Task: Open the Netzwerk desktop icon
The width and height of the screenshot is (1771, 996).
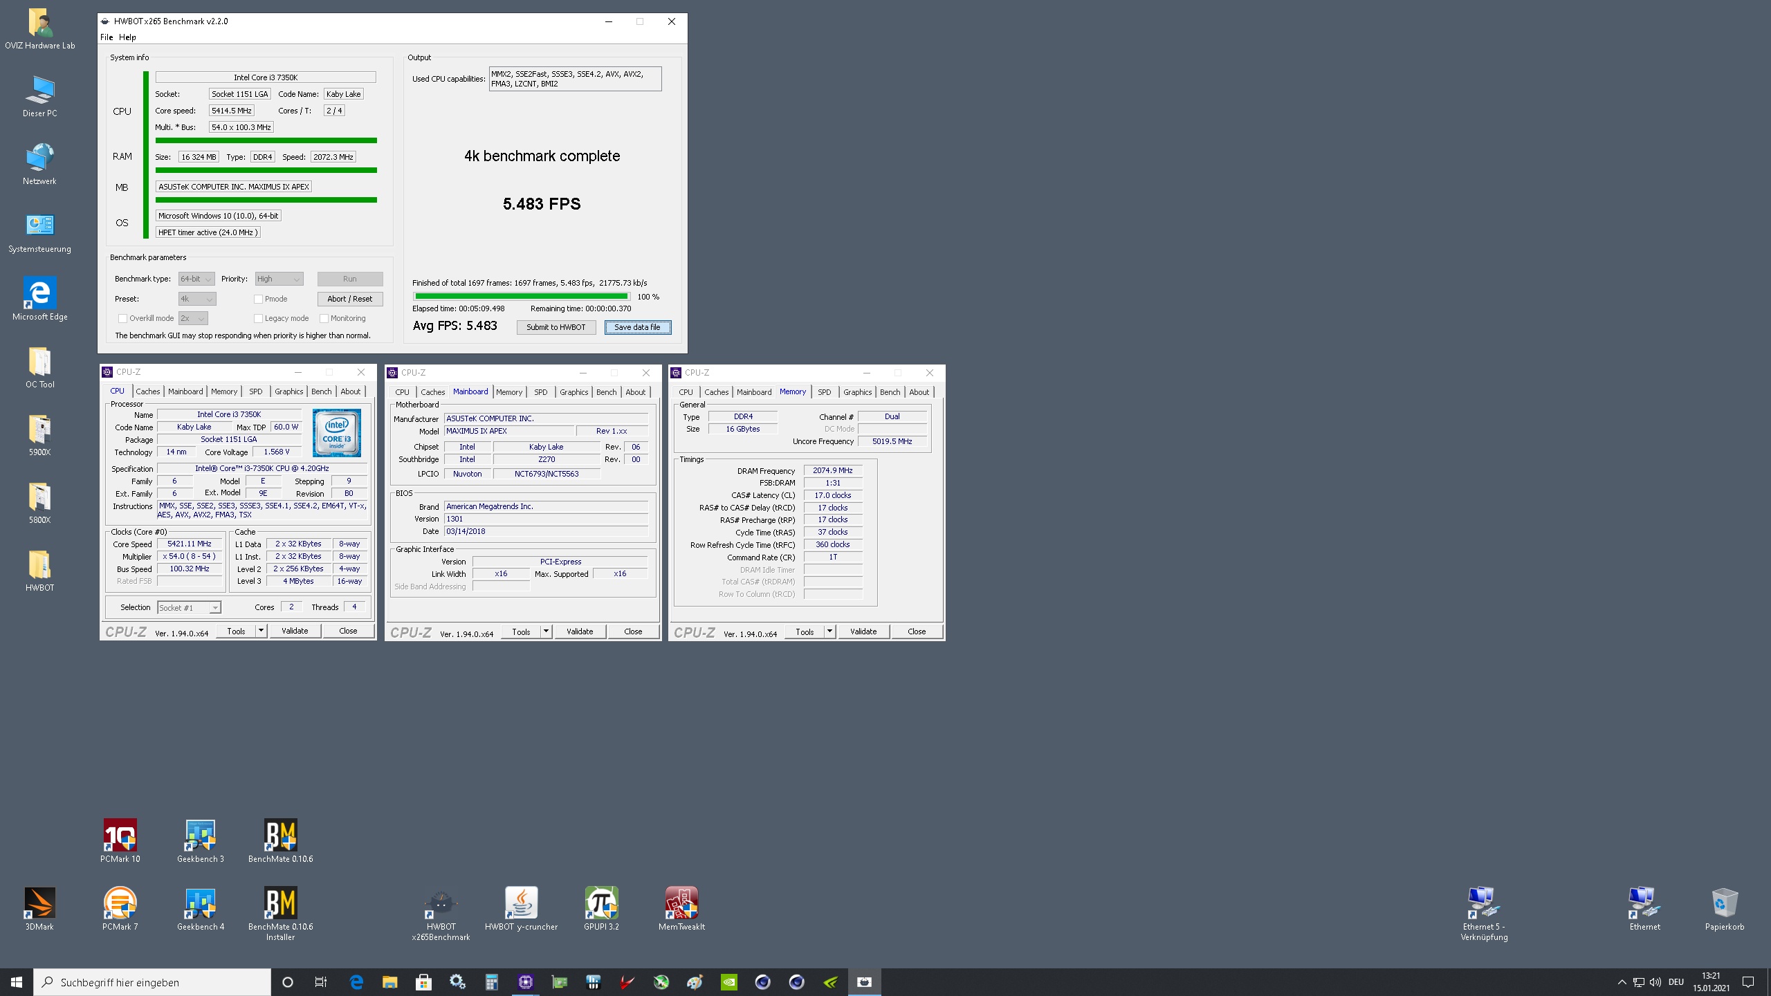Action: coord(39,164)
